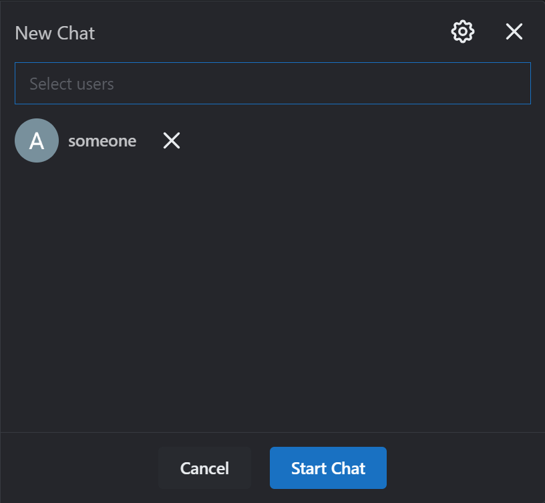Click the gear icon beside the close button
This screenshot has width=545, height=503.
[463, 32]
